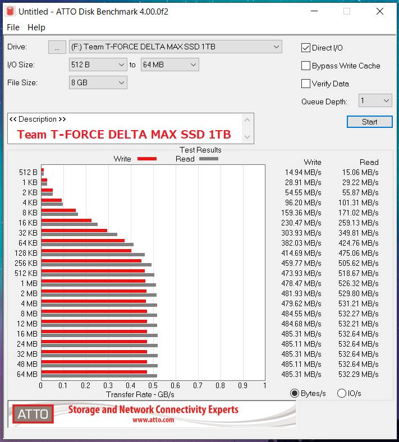The height and width of the screenshot is (442, 399).
Task: Click the 532.29 MB/s read value
Action: (x=359, y=374)
